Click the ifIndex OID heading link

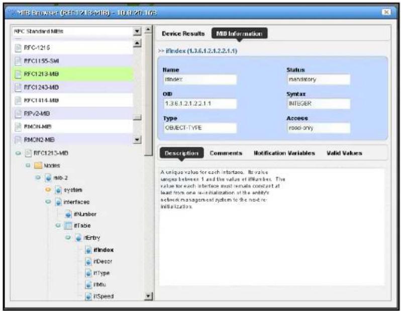tap(202, 51)
